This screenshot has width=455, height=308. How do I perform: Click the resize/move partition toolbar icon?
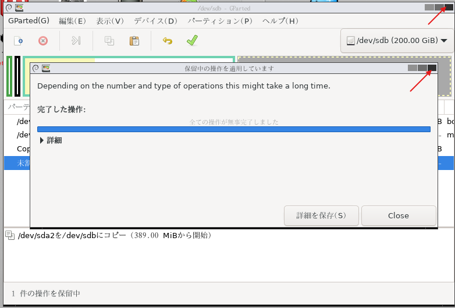click(x=76, y=41)
